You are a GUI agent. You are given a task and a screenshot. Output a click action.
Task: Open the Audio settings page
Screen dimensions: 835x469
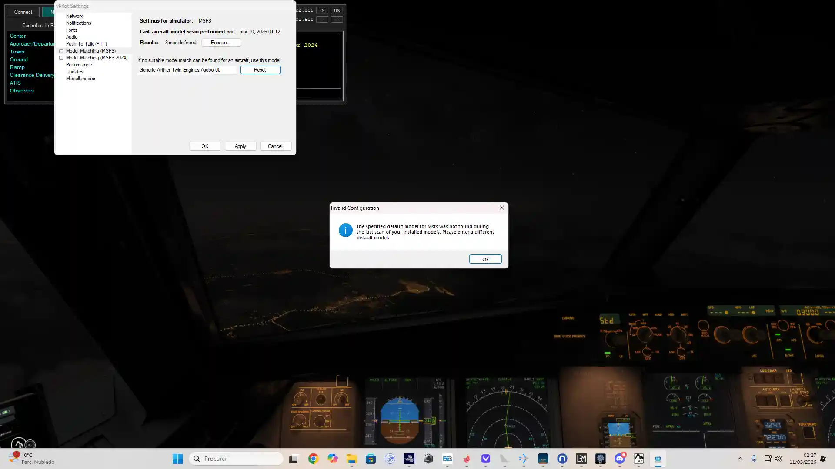(72, 37)
